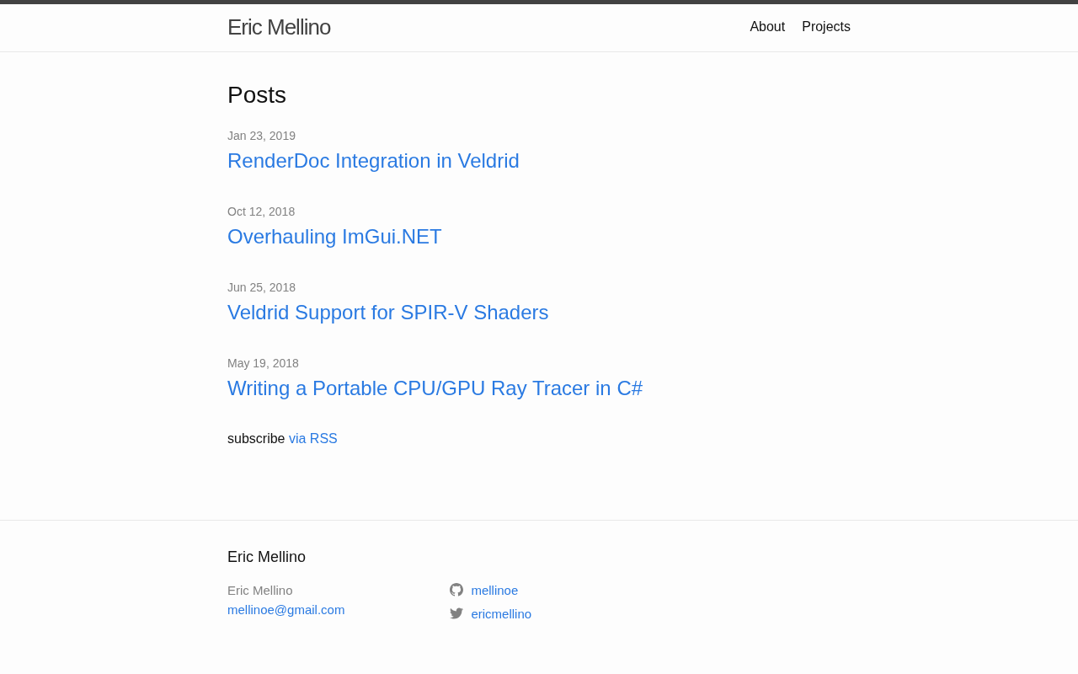Click the mellinoe@gmail.com email link
Screen dimensions: 1078x674
(x=286, y=610)
